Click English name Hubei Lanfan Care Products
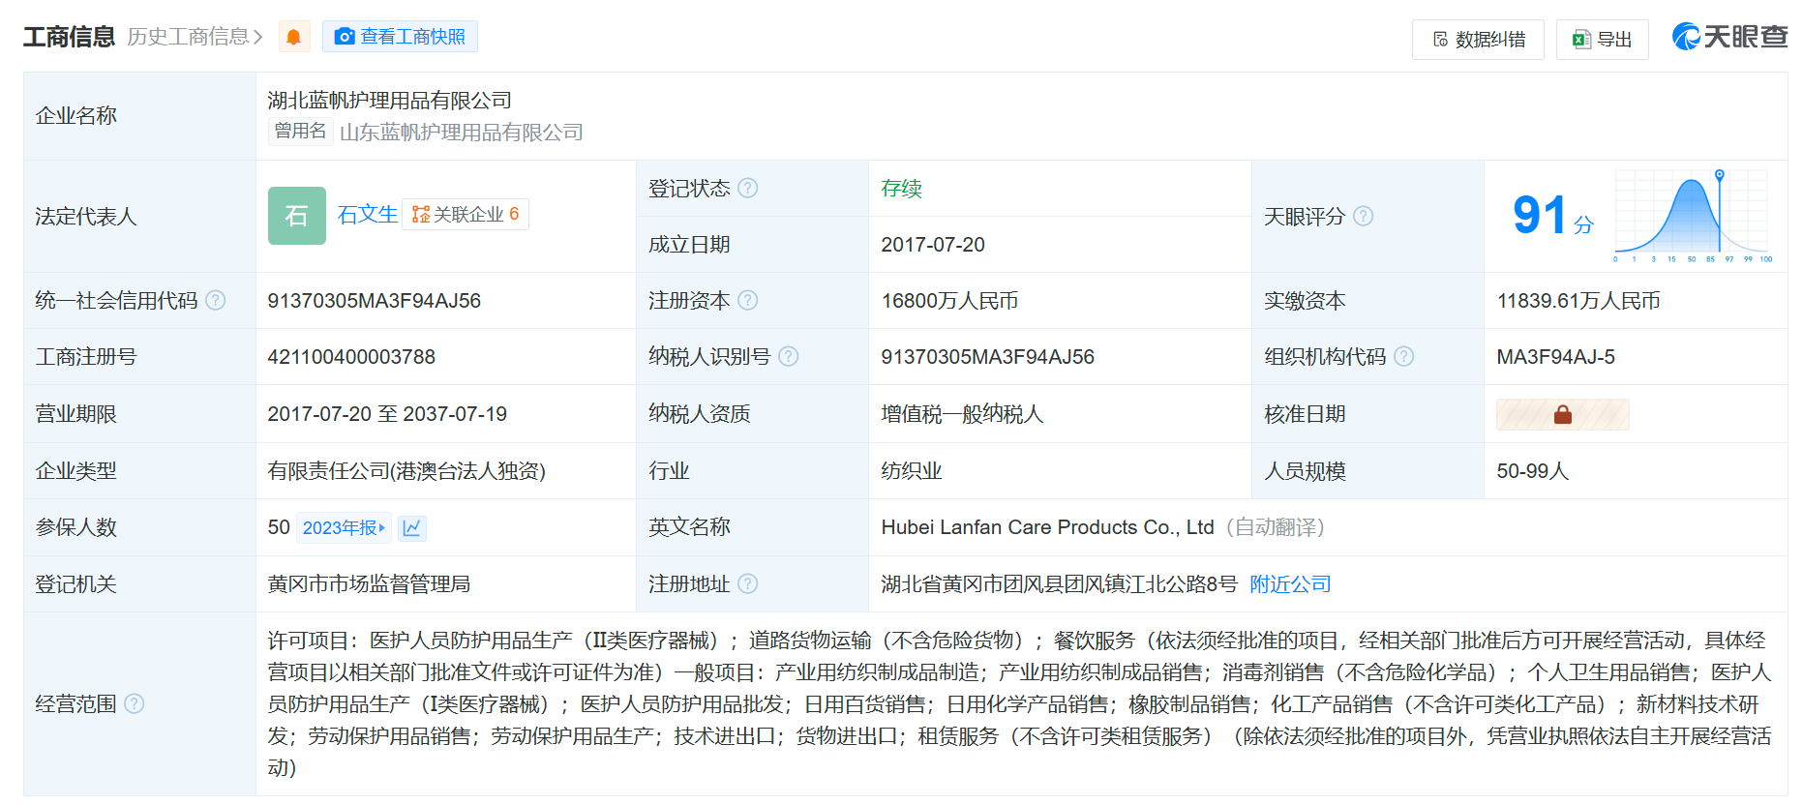The image size is (1803, 805). (1047, 527)
